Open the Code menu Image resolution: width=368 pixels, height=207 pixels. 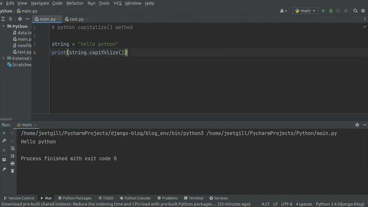point(57,3)
